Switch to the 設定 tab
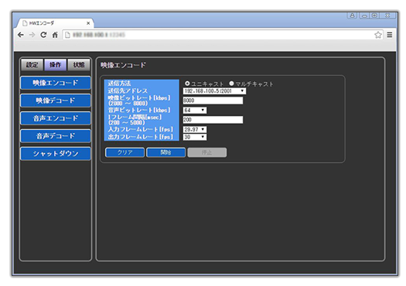The image size is (406, 286). (x=32, y=65)
